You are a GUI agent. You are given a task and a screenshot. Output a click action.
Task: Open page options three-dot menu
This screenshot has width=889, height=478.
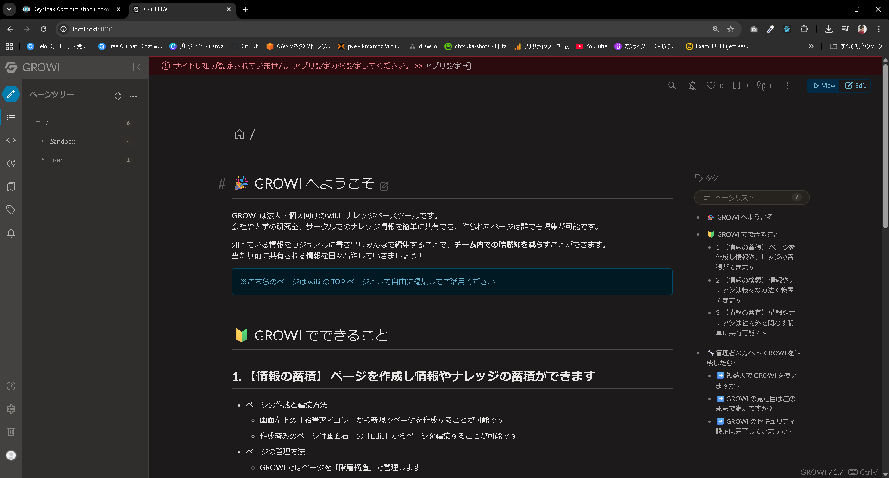tap(787, 86)
